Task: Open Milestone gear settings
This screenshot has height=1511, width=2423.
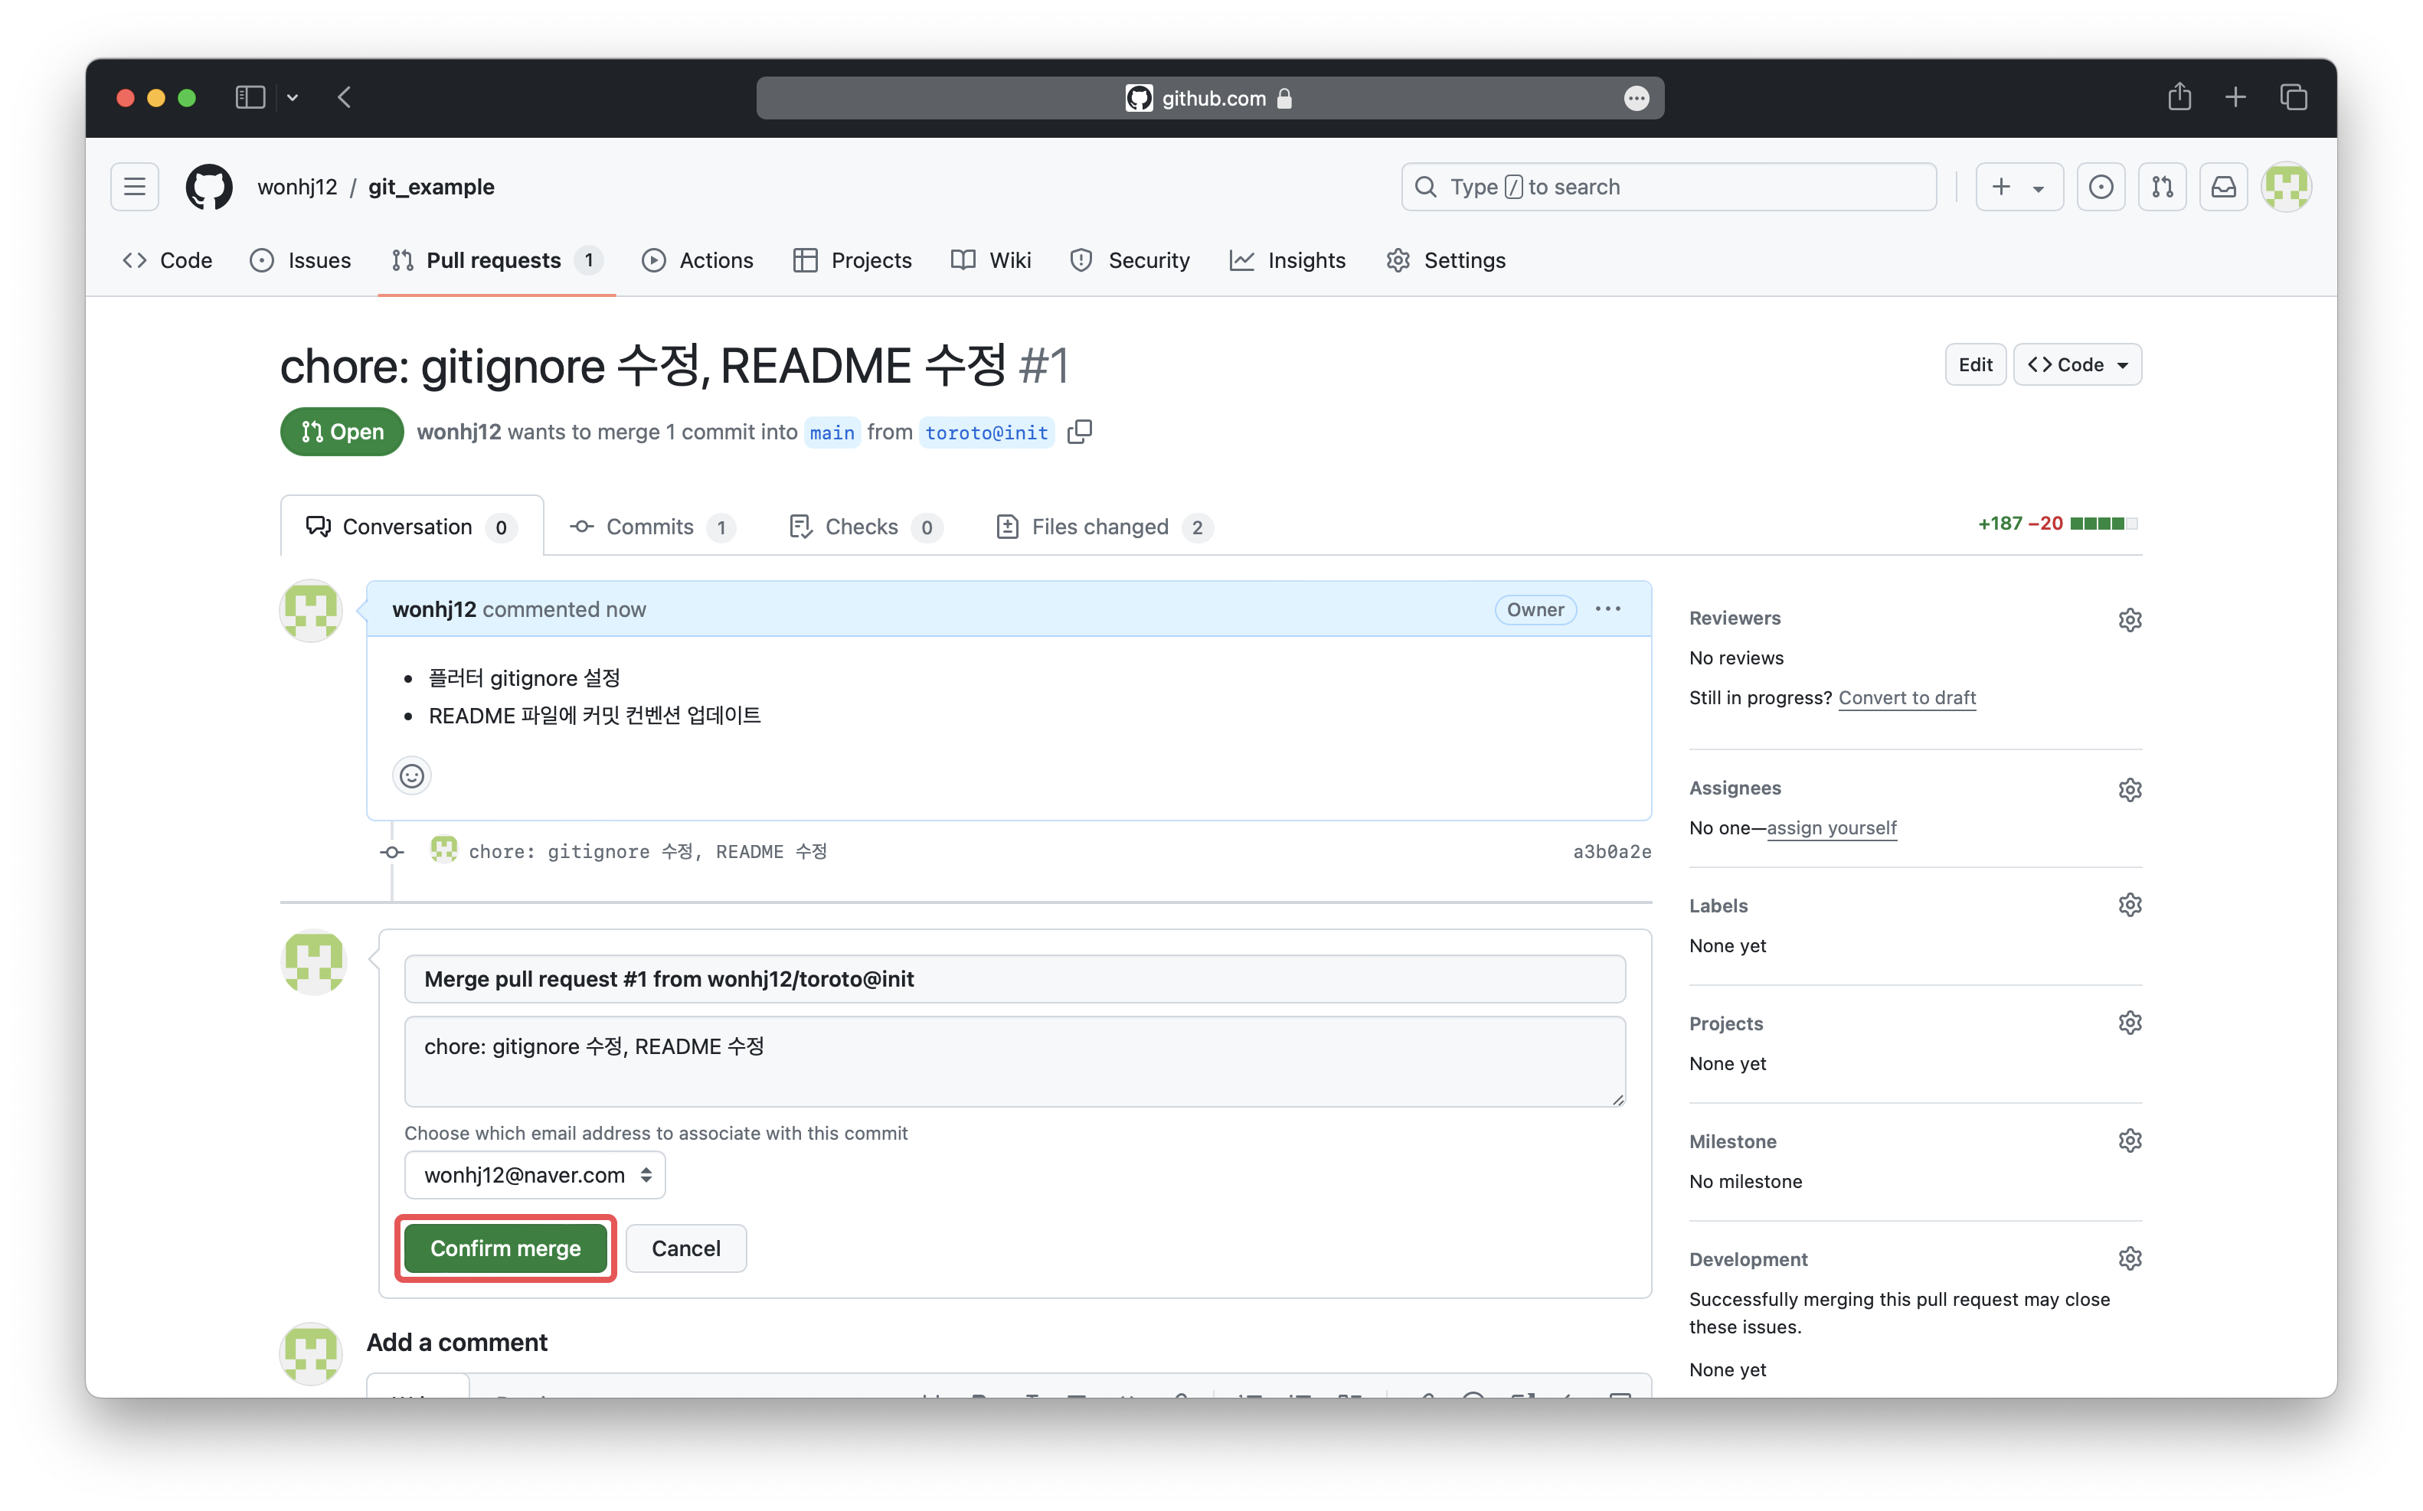Action: pos(2129,1141)
